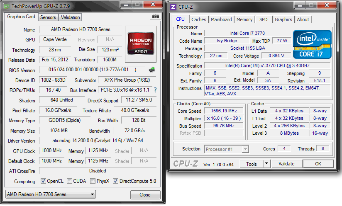Image resolution: width=342 pixels, height=206 pixels.
Task: Open the Mainboard tab in CPU-Z
Action: click(x=221, y=19)
